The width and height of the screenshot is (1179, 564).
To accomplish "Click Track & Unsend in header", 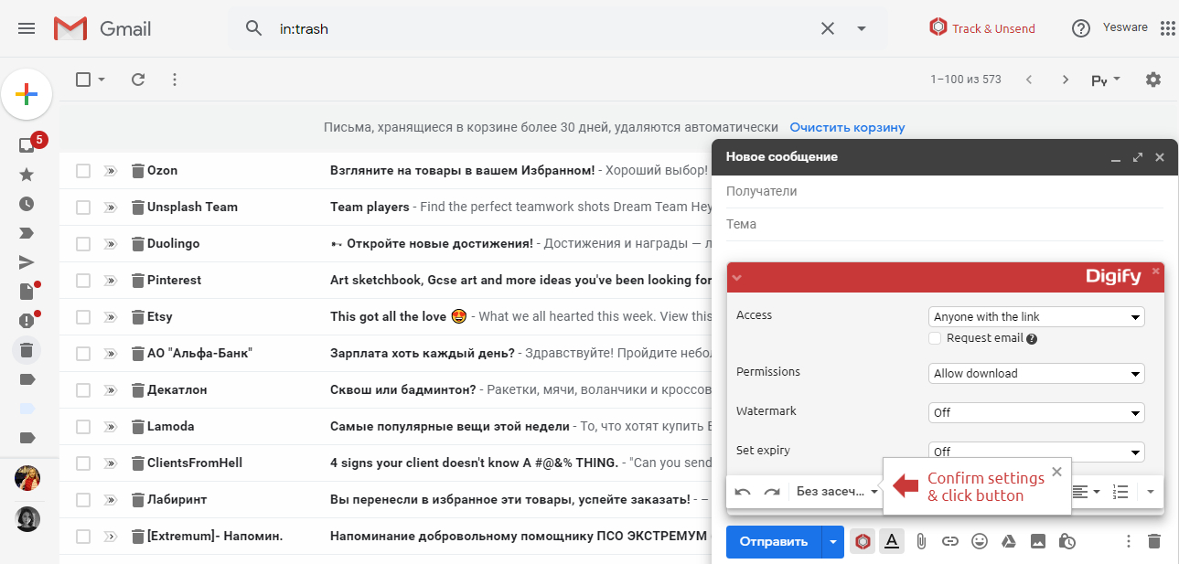I will tap(982, 28).
